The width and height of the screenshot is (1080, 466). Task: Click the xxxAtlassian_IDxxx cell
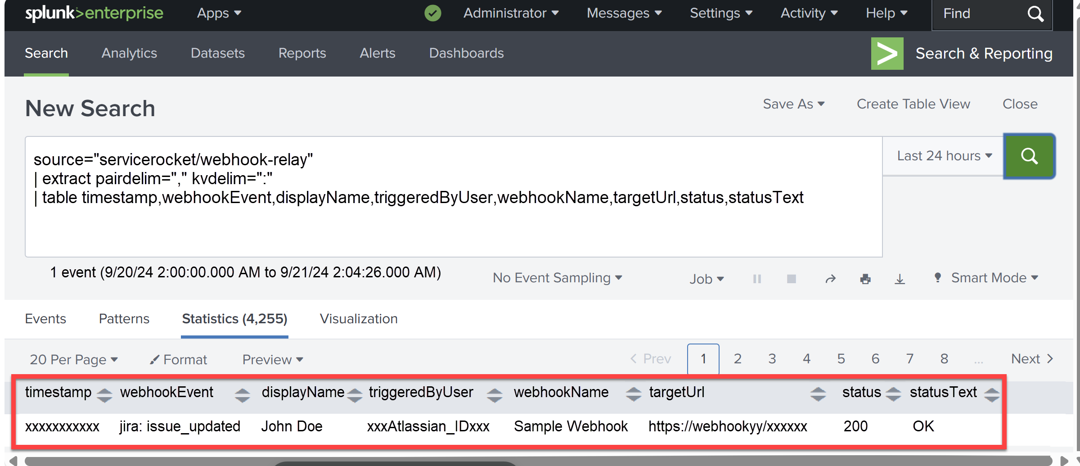(428, 426)
